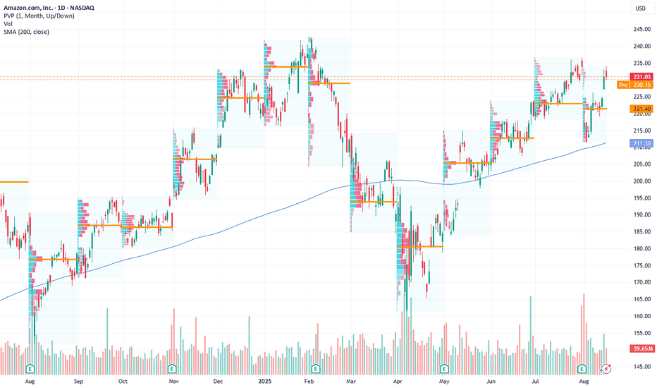Viewport: 657px width, 388px height.
Task: Click the Apr label on the time axis
Action: point(398,381)
